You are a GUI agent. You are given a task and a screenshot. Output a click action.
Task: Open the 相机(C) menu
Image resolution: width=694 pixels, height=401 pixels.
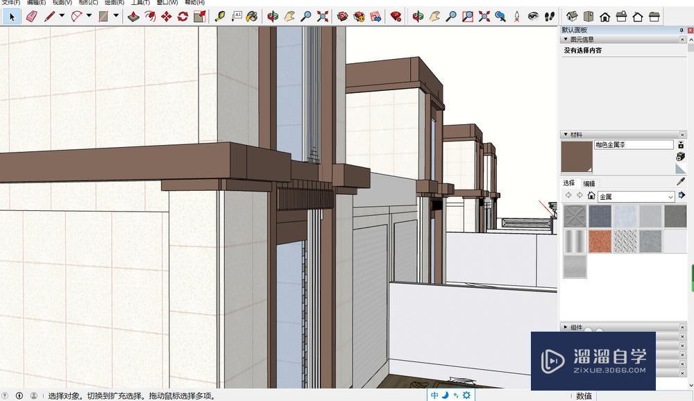click(88, 2)
